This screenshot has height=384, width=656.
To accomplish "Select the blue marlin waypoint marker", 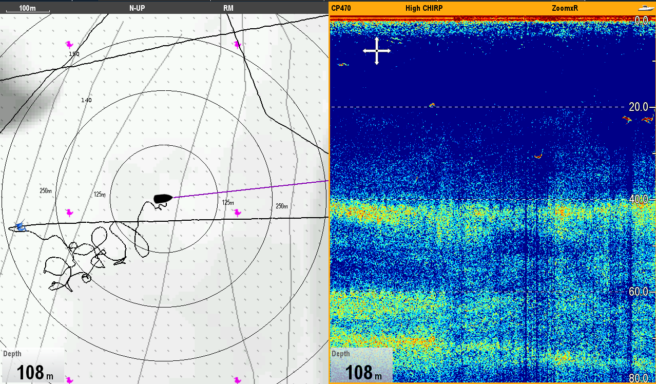I will 20,226.
